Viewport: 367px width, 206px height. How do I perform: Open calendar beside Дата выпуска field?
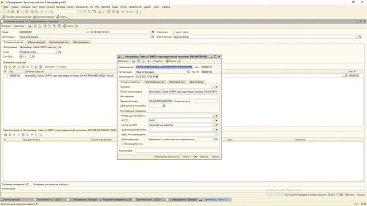164,106
